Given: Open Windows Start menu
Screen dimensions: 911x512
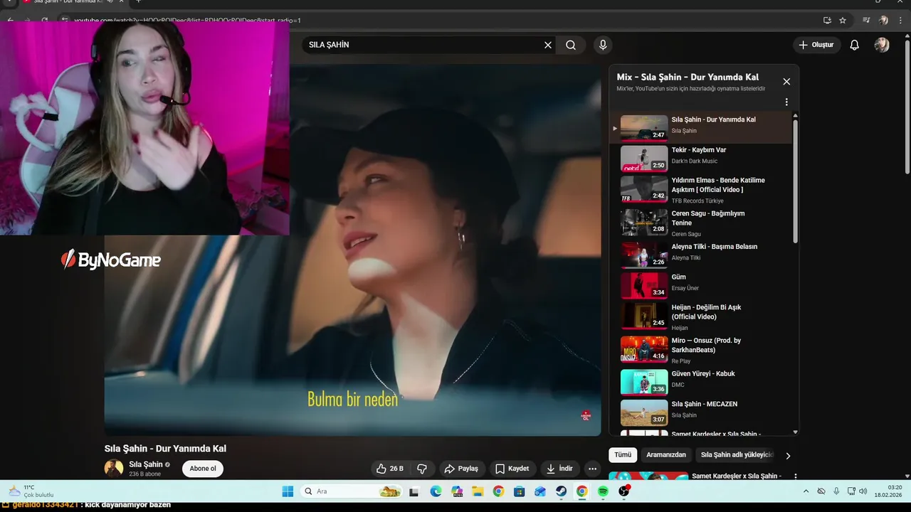Looking at the screenshot, I should click(x=288, y=491).
